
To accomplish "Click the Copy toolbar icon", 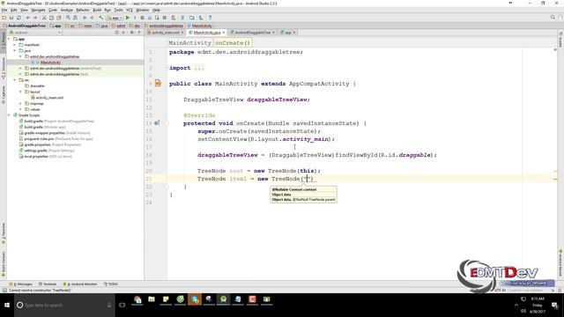I will [x=51, y=18].
